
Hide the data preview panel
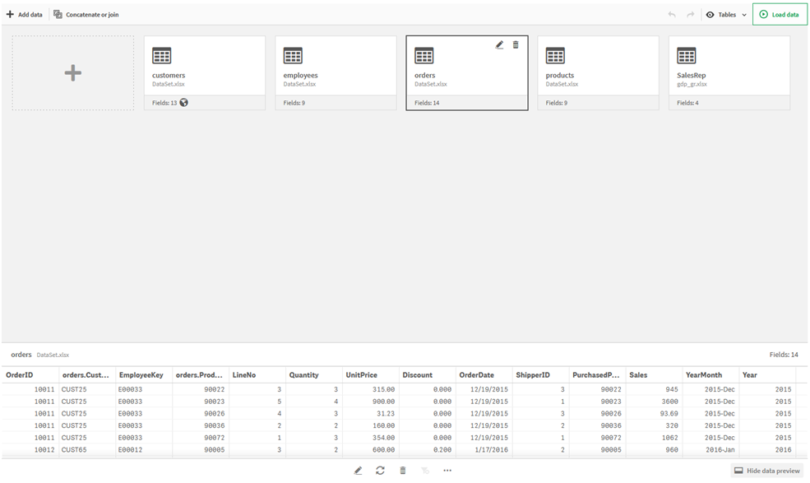766,470
